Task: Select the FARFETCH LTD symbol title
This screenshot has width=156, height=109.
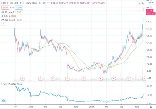Action: click(x=10, y=3)
